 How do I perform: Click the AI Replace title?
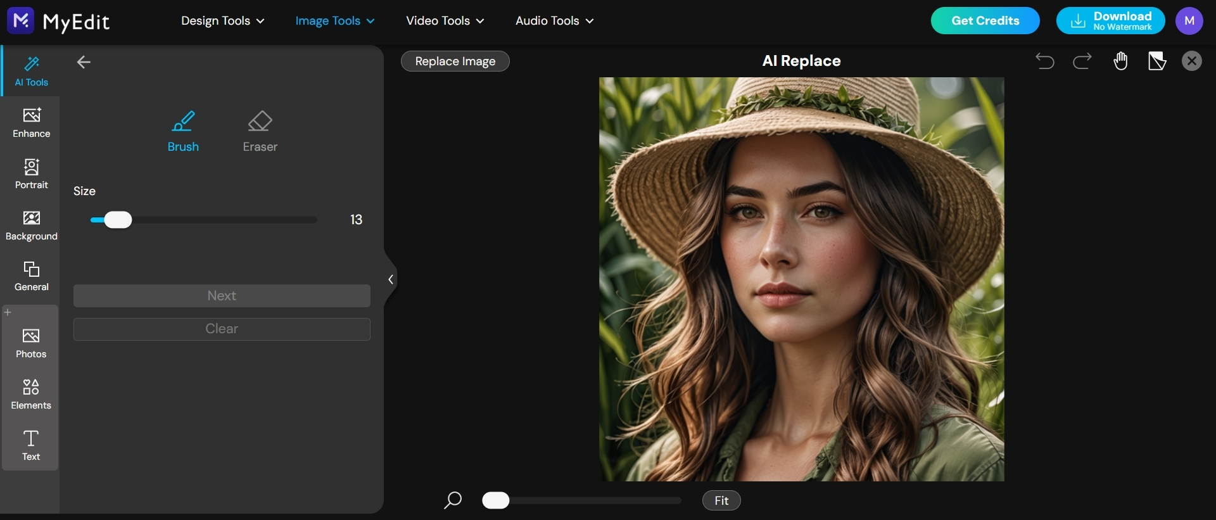[801, 61]
